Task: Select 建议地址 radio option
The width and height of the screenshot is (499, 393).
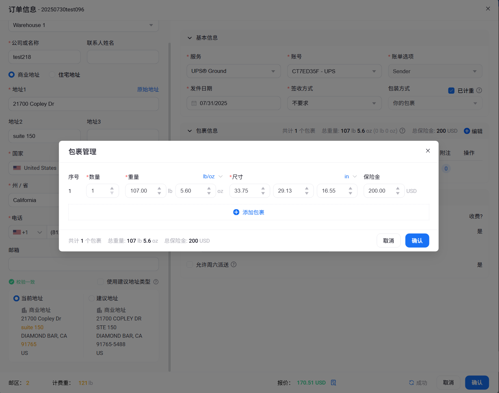Action: [x=92, y=298]
